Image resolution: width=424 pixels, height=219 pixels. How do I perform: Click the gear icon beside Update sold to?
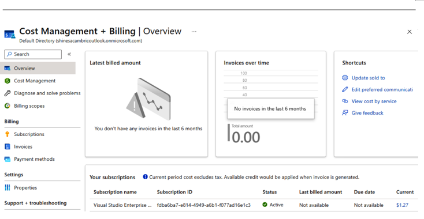point(345,78)
